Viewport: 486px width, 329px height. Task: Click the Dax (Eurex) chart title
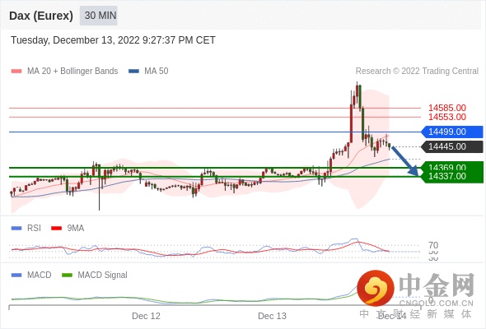click(41, 16)
